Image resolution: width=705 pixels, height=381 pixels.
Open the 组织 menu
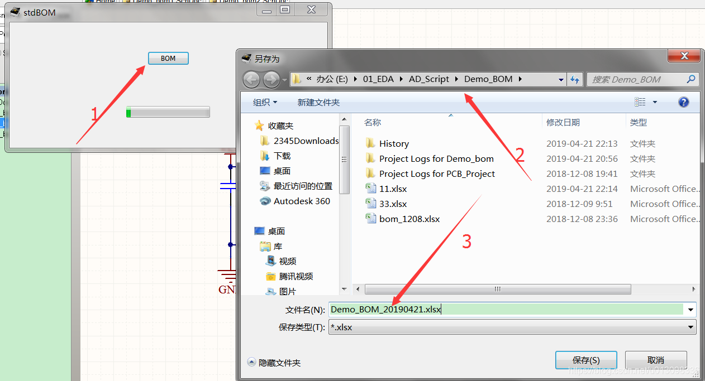click(x=265, y=102)
